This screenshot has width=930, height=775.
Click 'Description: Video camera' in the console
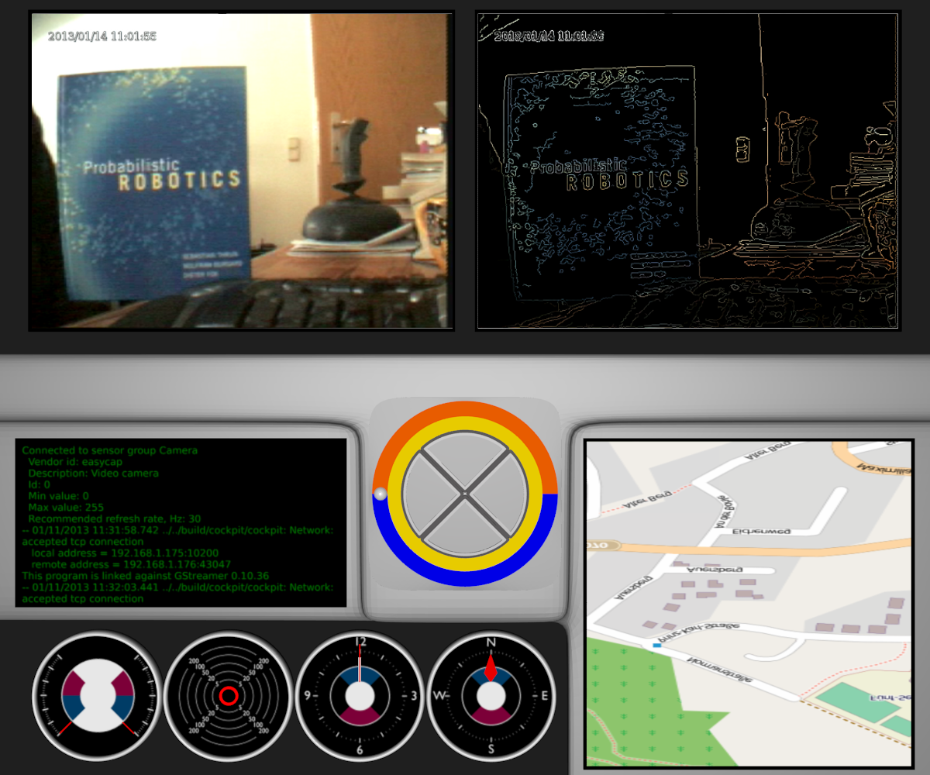click(93, 473)
